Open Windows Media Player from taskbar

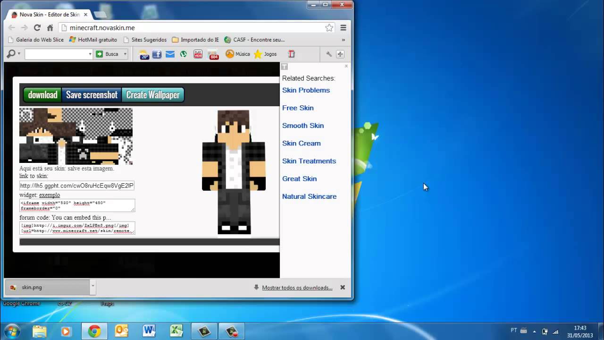pyautogui.click(x=66, y=331)
